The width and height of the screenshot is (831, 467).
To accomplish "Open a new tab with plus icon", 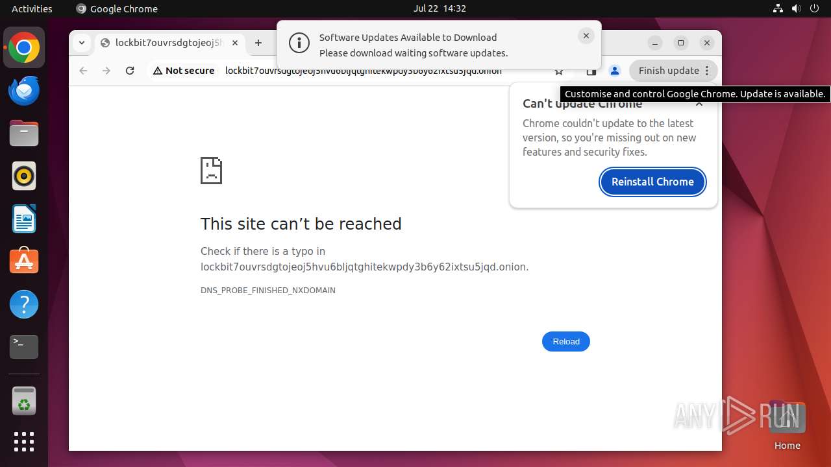I will pos(258,43).
